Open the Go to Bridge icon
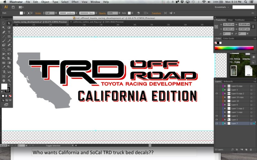Viewport: 257px width, 160px height. pos(13,7)
